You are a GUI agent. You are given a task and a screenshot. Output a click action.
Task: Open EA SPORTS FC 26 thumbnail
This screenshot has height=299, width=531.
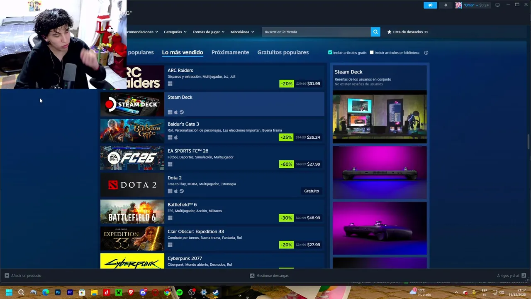[132, 158]
